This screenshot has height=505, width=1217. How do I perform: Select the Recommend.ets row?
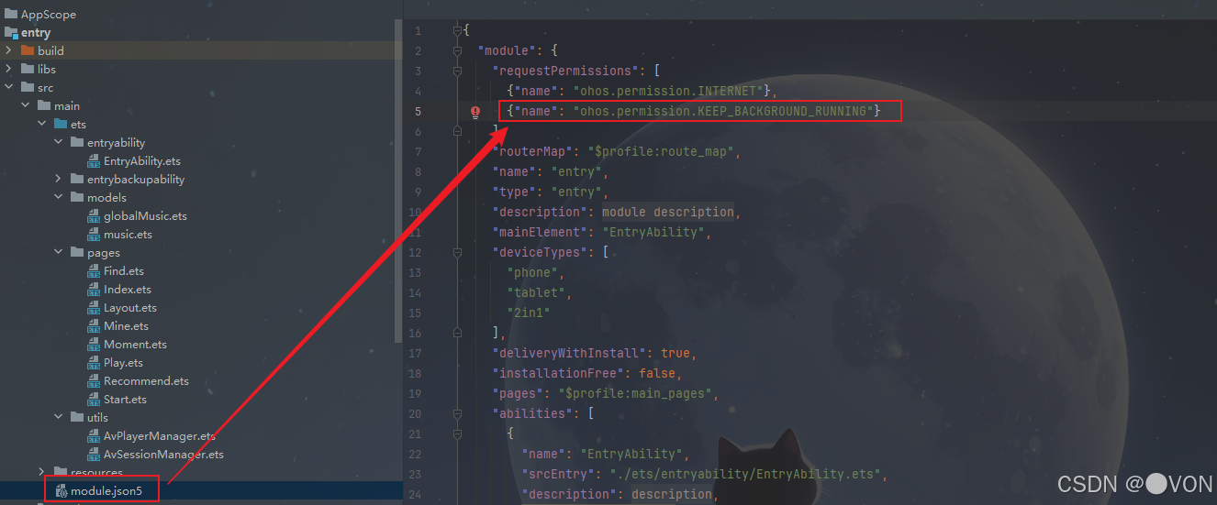click(197, 380)
